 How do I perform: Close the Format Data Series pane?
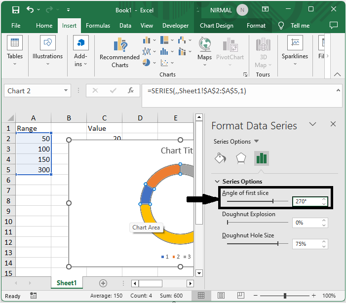(333, 124)
